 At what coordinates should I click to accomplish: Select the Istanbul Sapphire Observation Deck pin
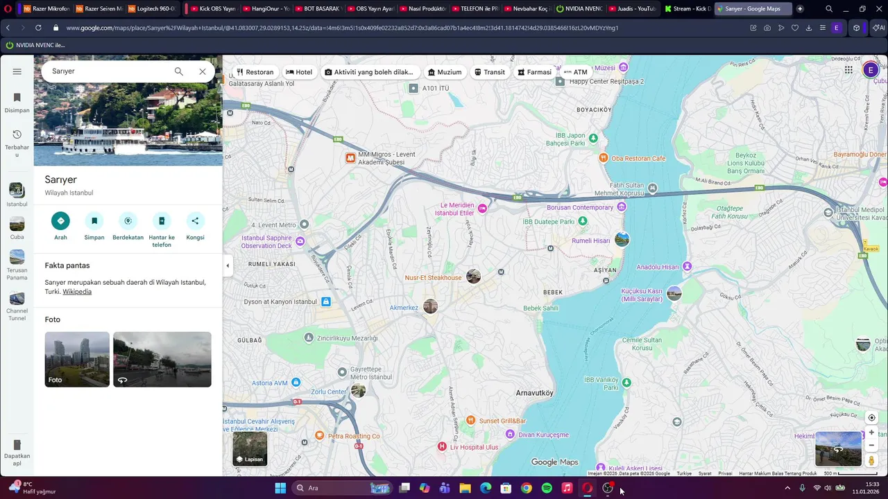[300, 241]
